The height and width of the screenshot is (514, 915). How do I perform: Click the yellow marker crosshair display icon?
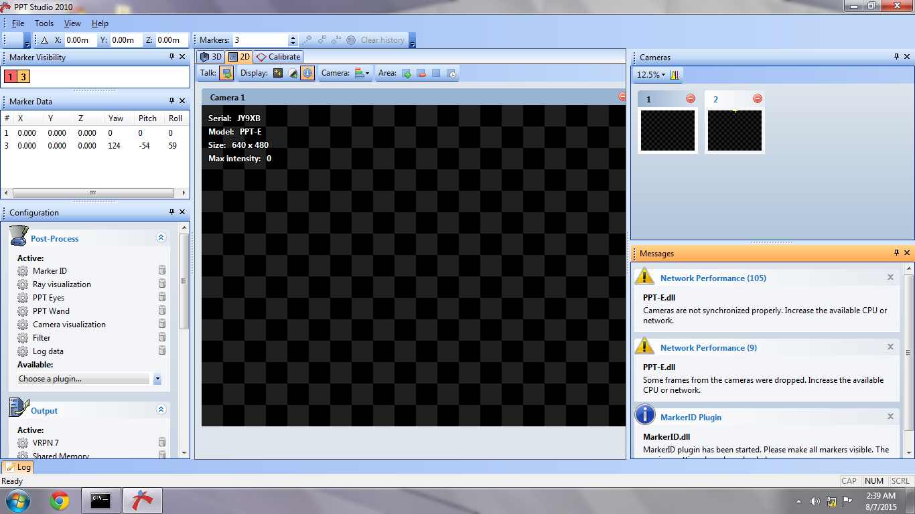(278, 73)
